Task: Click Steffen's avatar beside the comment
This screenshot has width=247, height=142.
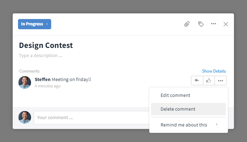Action: (x=25, y=82)
